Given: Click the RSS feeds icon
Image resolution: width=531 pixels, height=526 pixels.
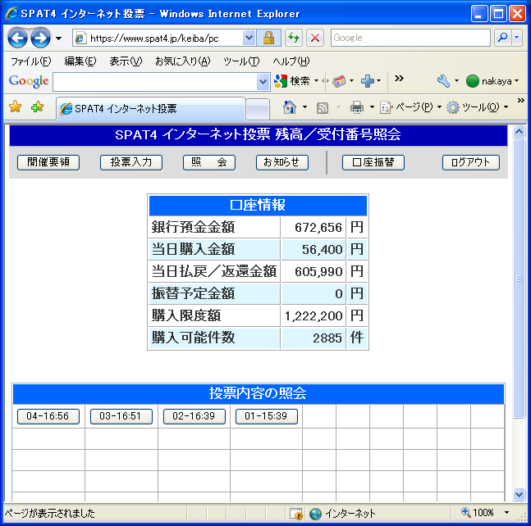Looking at the screenshot, I should point(322,108).
